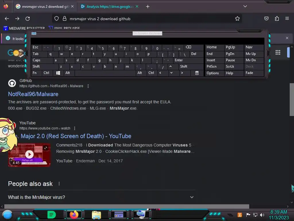Toggle the right Shift key
Image resolution: width=294 pixels, height=221 pixels.
click(191, 66)
